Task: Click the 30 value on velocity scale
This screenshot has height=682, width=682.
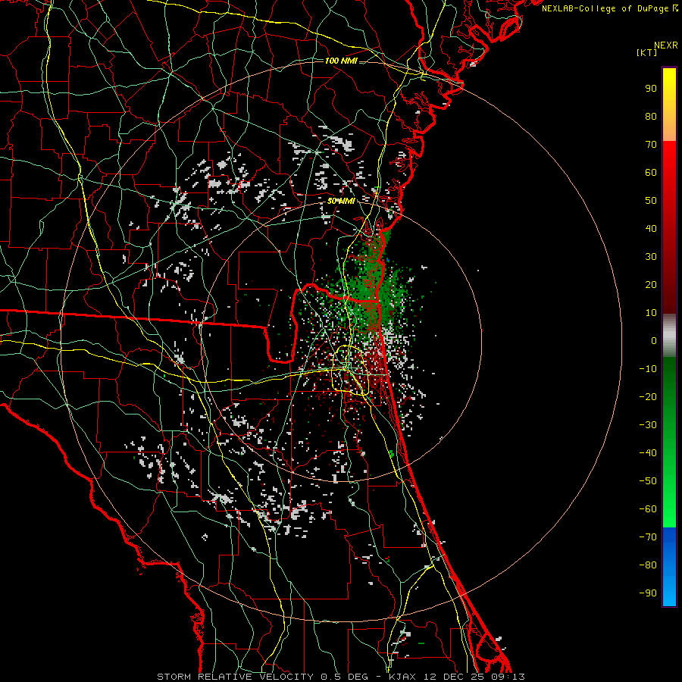Action: (651, 257)
